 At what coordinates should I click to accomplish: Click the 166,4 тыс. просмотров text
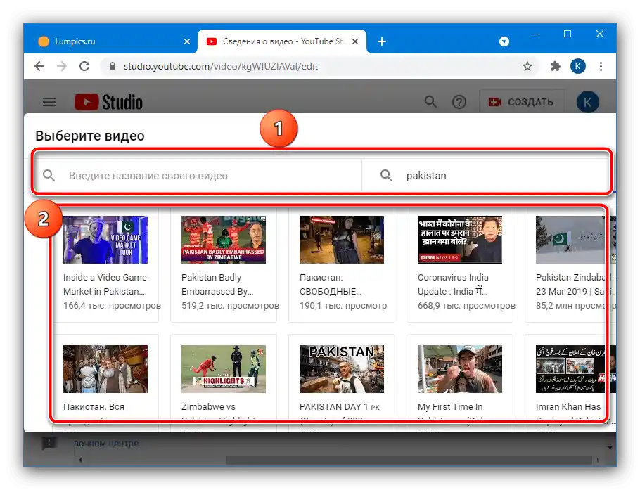(x=113, y=306)
